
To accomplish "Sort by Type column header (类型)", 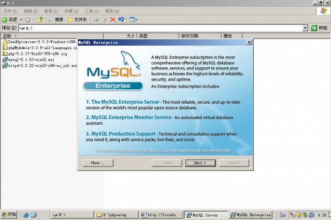I will [x=158, y=36].
